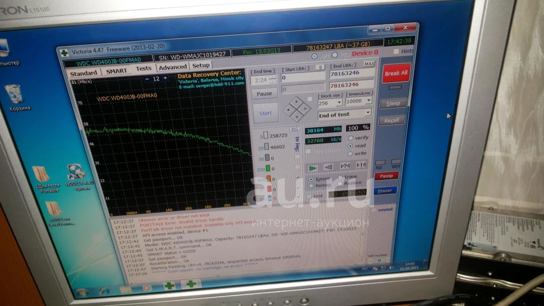This screenshot has width=544, height=306.
Task: Select the API radio button
Action: click(315, 56)
